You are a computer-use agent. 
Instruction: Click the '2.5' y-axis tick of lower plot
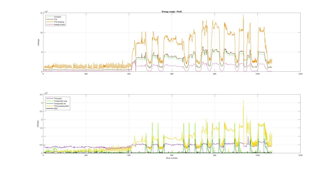tap(41, 111)
